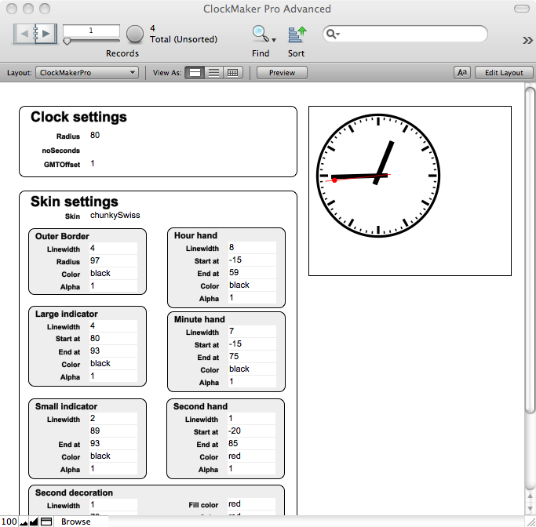
Task: Switch to Form view
Action: (195, 72)
